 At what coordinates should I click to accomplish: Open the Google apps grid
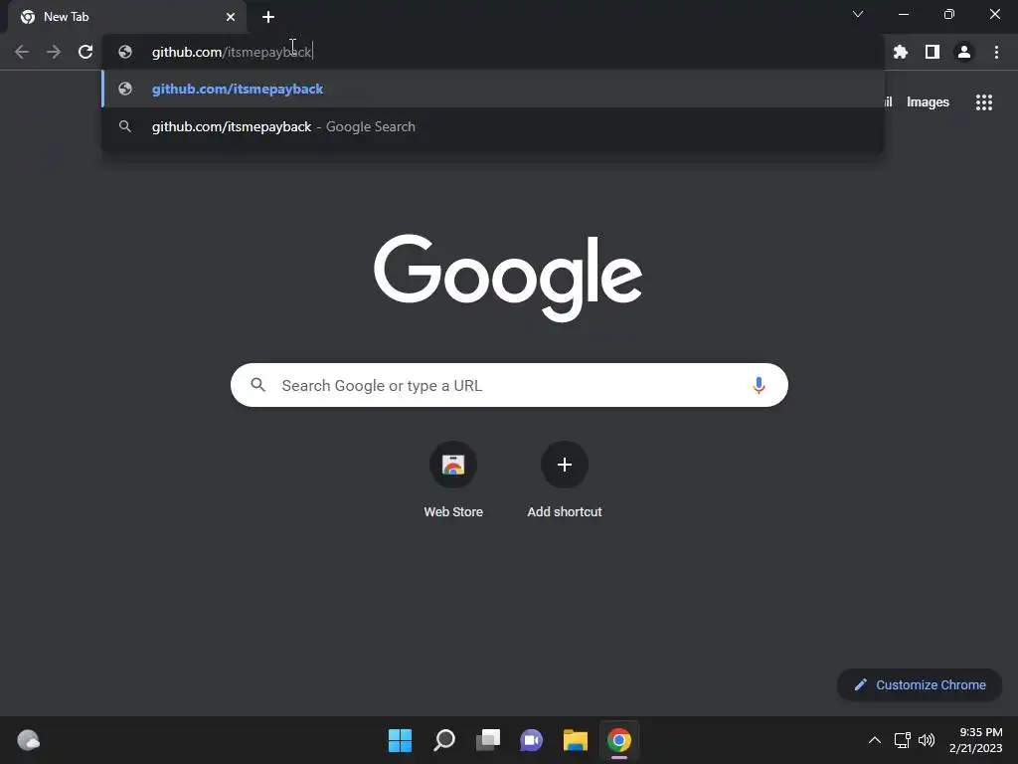pyautogui.click(x=984, y=102)
